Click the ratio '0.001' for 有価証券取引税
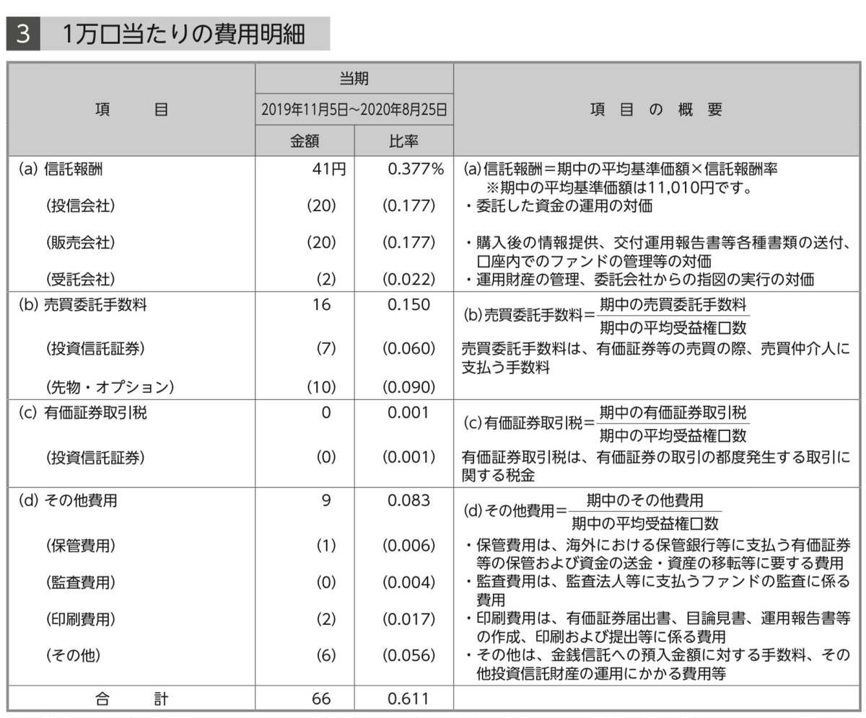 tap(408, 413)
